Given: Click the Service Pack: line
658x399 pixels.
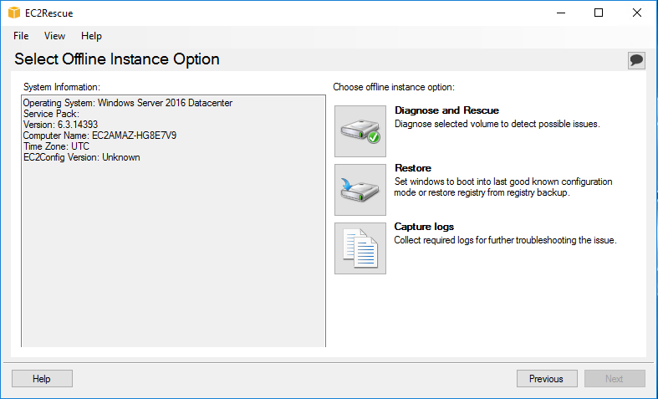Looking at the screenshot, I should pyautogui.click(x=51, y=114).
